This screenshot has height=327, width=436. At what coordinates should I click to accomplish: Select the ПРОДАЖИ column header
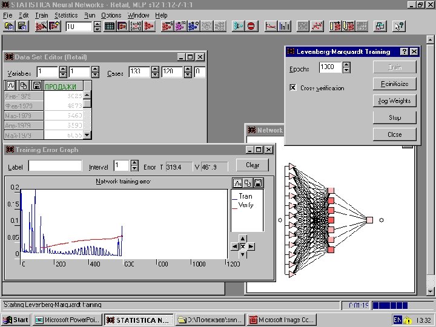[64, 85]
